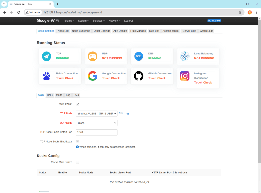Image resolution: width=261 pixels, height=193 pixels.
Task: Click the blue help icon under Bind Local
Action: point(77,147)
